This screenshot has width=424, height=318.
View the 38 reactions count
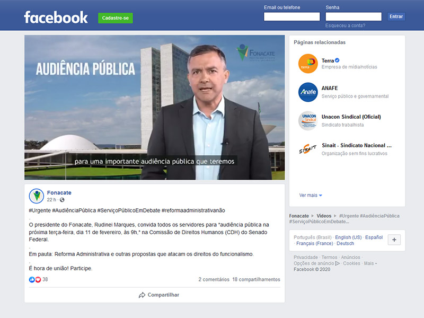[x=45, y=279]
